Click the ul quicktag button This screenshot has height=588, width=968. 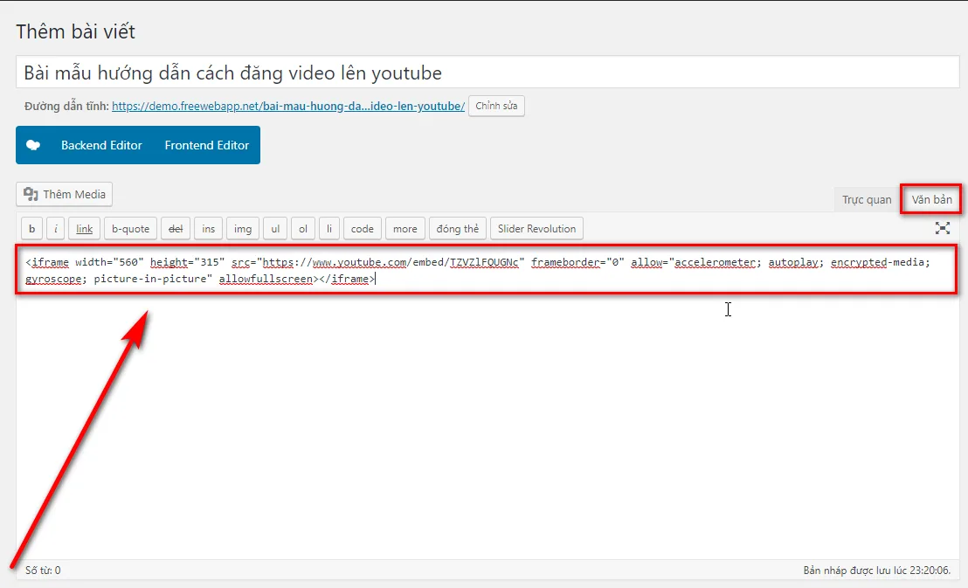(x=275, y=229)
